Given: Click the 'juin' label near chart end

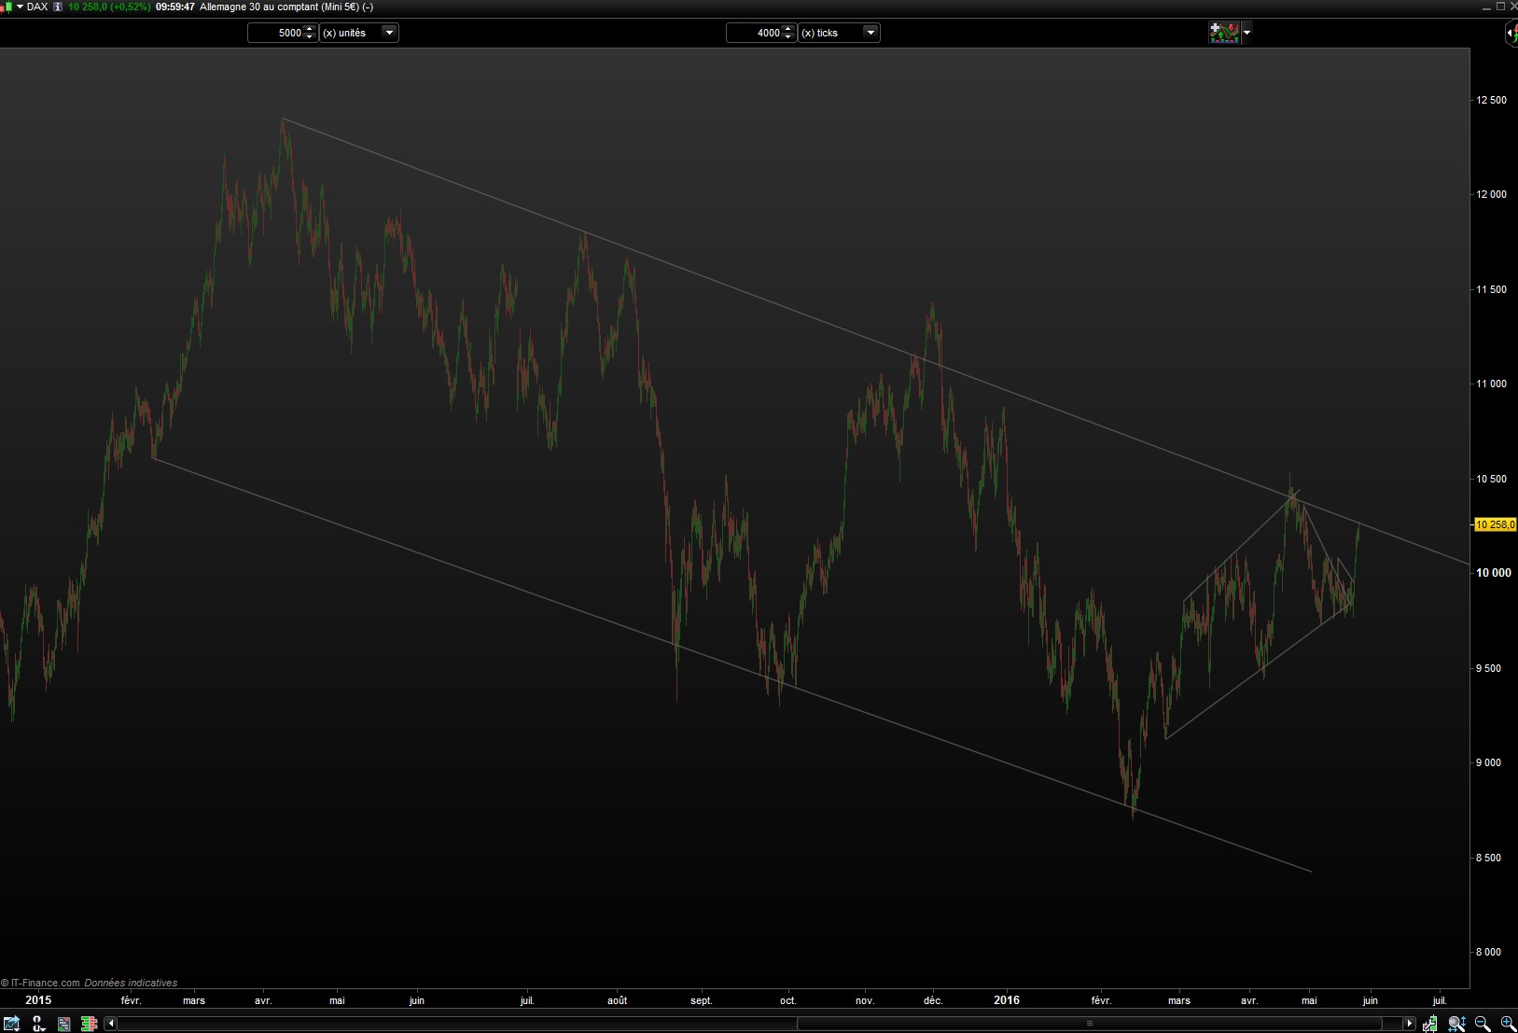Looking at the screenshot, I should coord(1370,1000).
